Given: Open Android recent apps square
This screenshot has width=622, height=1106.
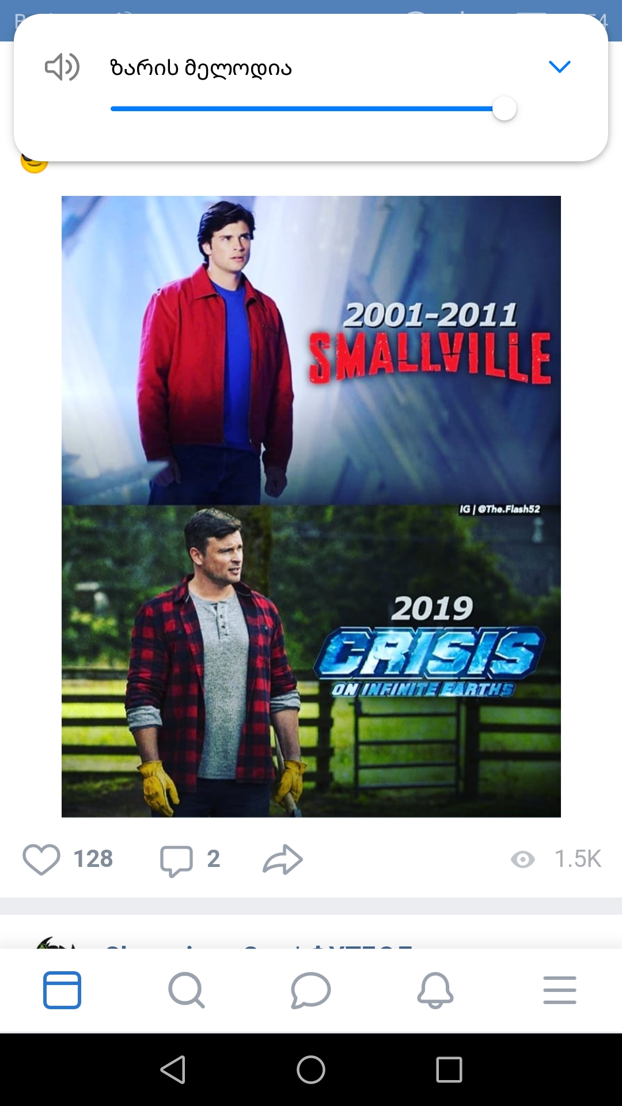Looking at the screenshot, I should [x=449, y=1070].
